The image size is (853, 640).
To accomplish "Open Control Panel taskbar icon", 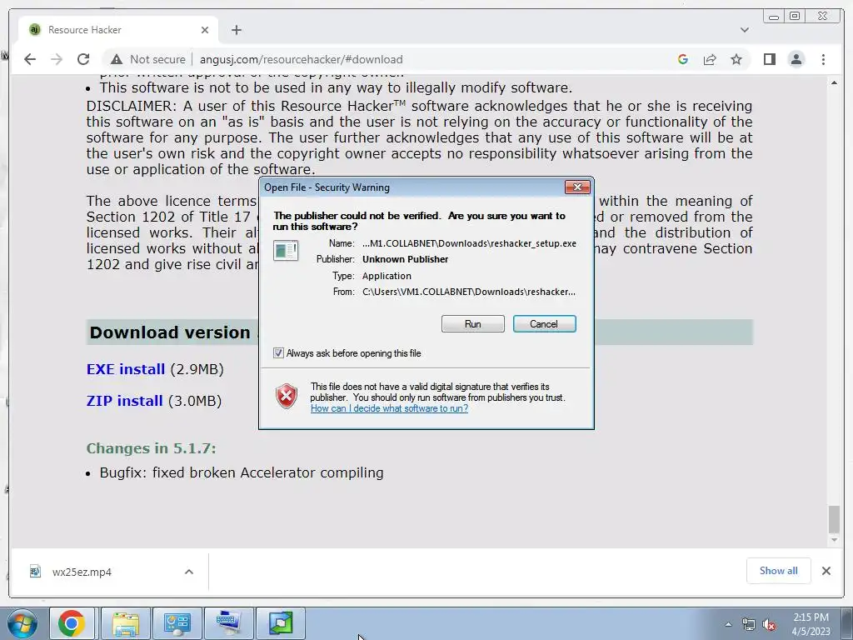I will (177, 623).
